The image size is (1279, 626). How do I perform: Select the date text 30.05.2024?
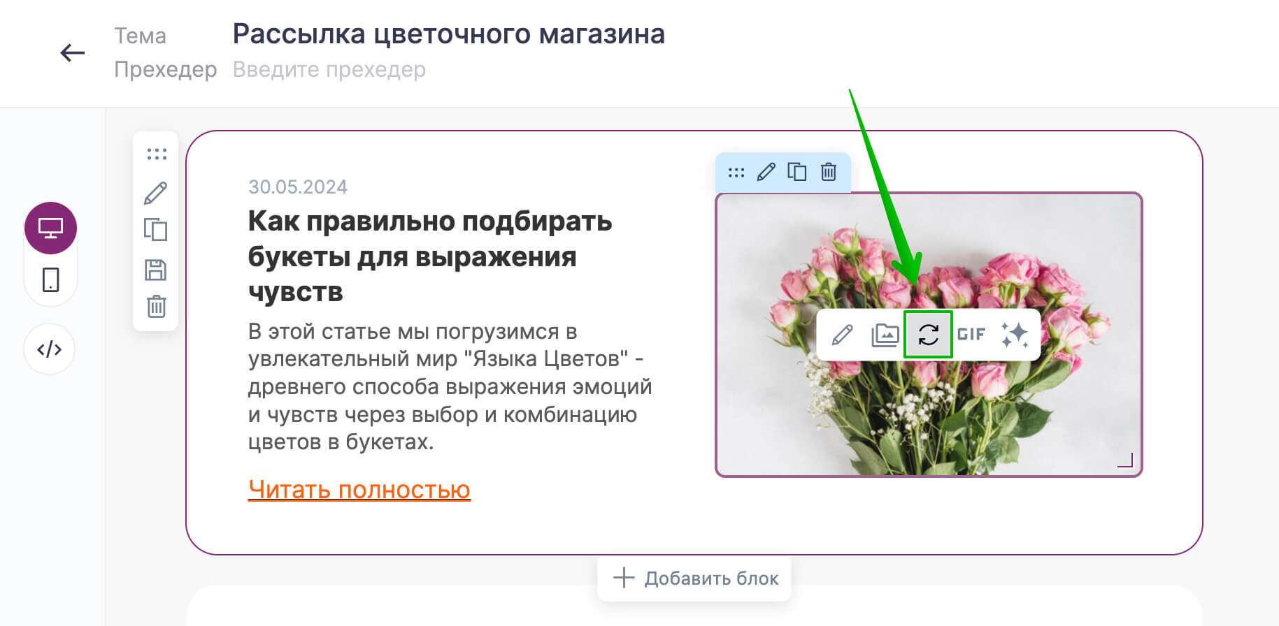298,187
